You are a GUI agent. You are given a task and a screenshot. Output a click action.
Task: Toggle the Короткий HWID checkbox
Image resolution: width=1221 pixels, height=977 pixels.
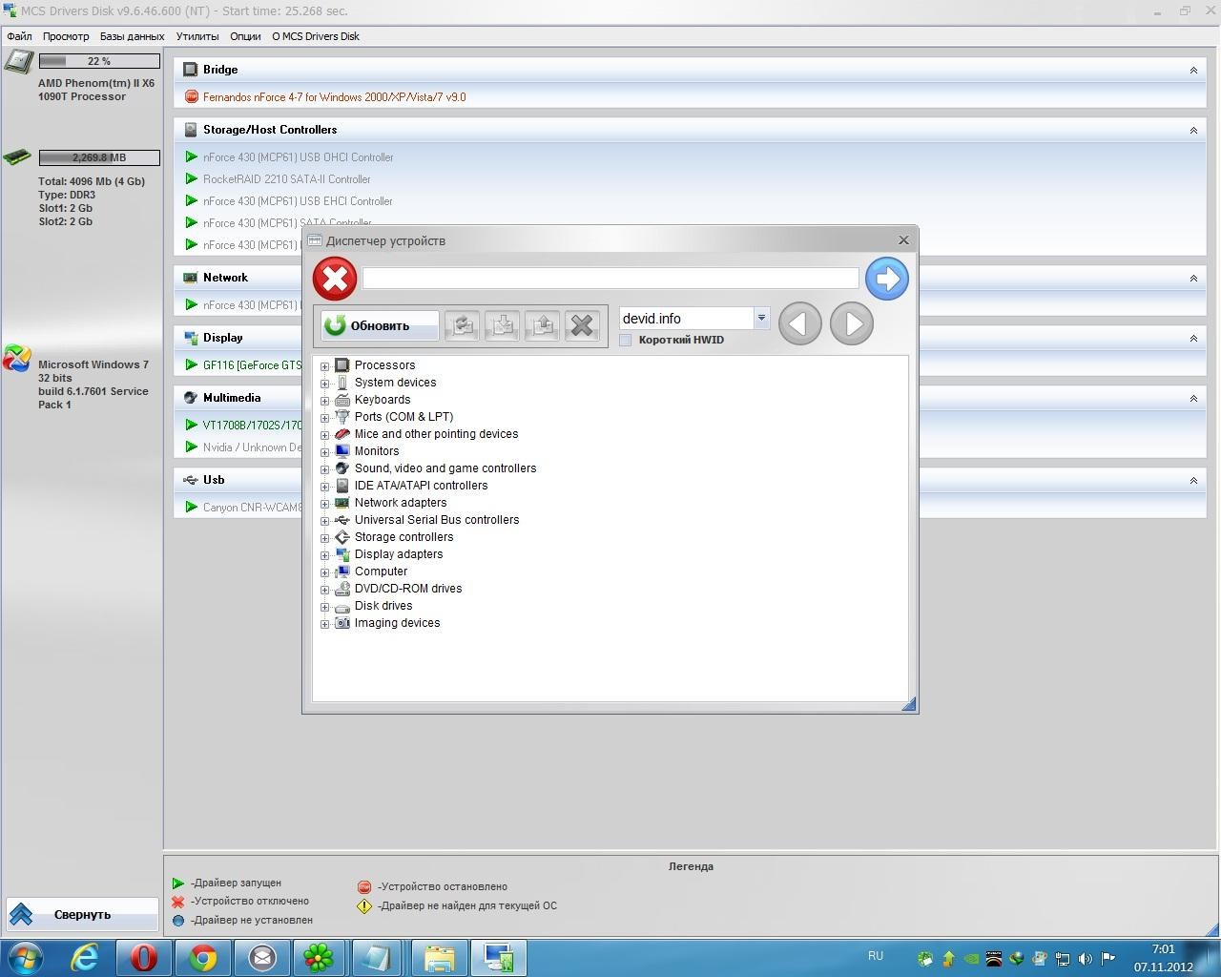[x=626, y=340]
